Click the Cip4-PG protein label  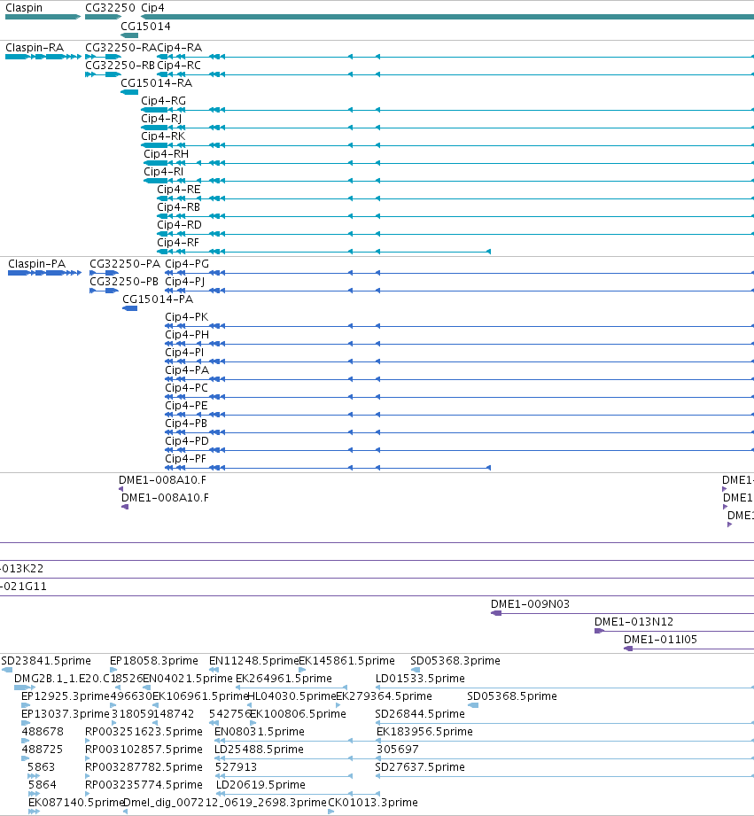[187, 264]
